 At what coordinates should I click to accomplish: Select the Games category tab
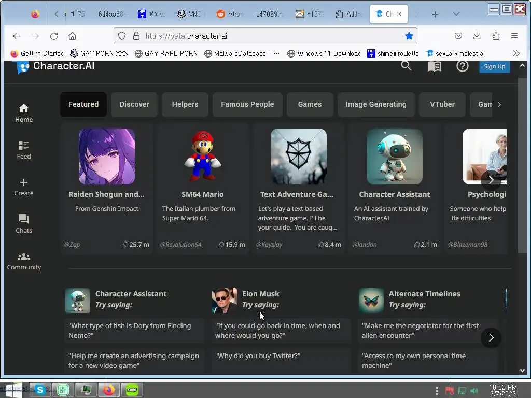pos(310,105)
